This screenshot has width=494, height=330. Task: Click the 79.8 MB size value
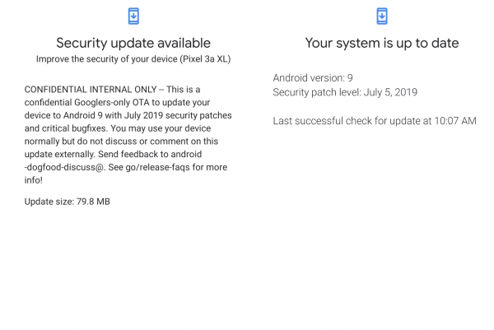(93, 202)
